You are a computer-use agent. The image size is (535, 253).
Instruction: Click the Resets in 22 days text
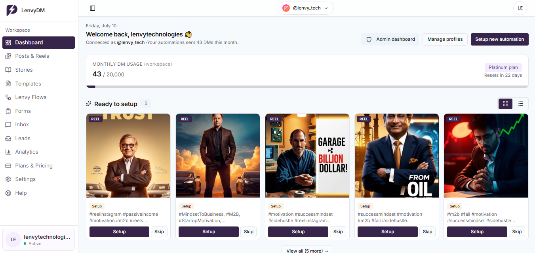point(503,75)
